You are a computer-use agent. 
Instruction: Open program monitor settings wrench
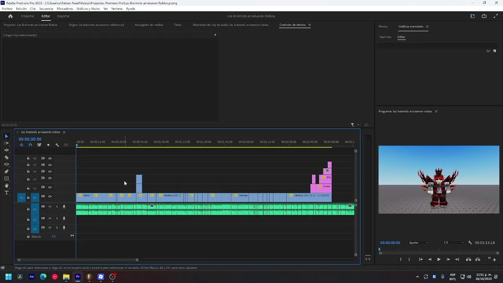[x=470, y=243]
